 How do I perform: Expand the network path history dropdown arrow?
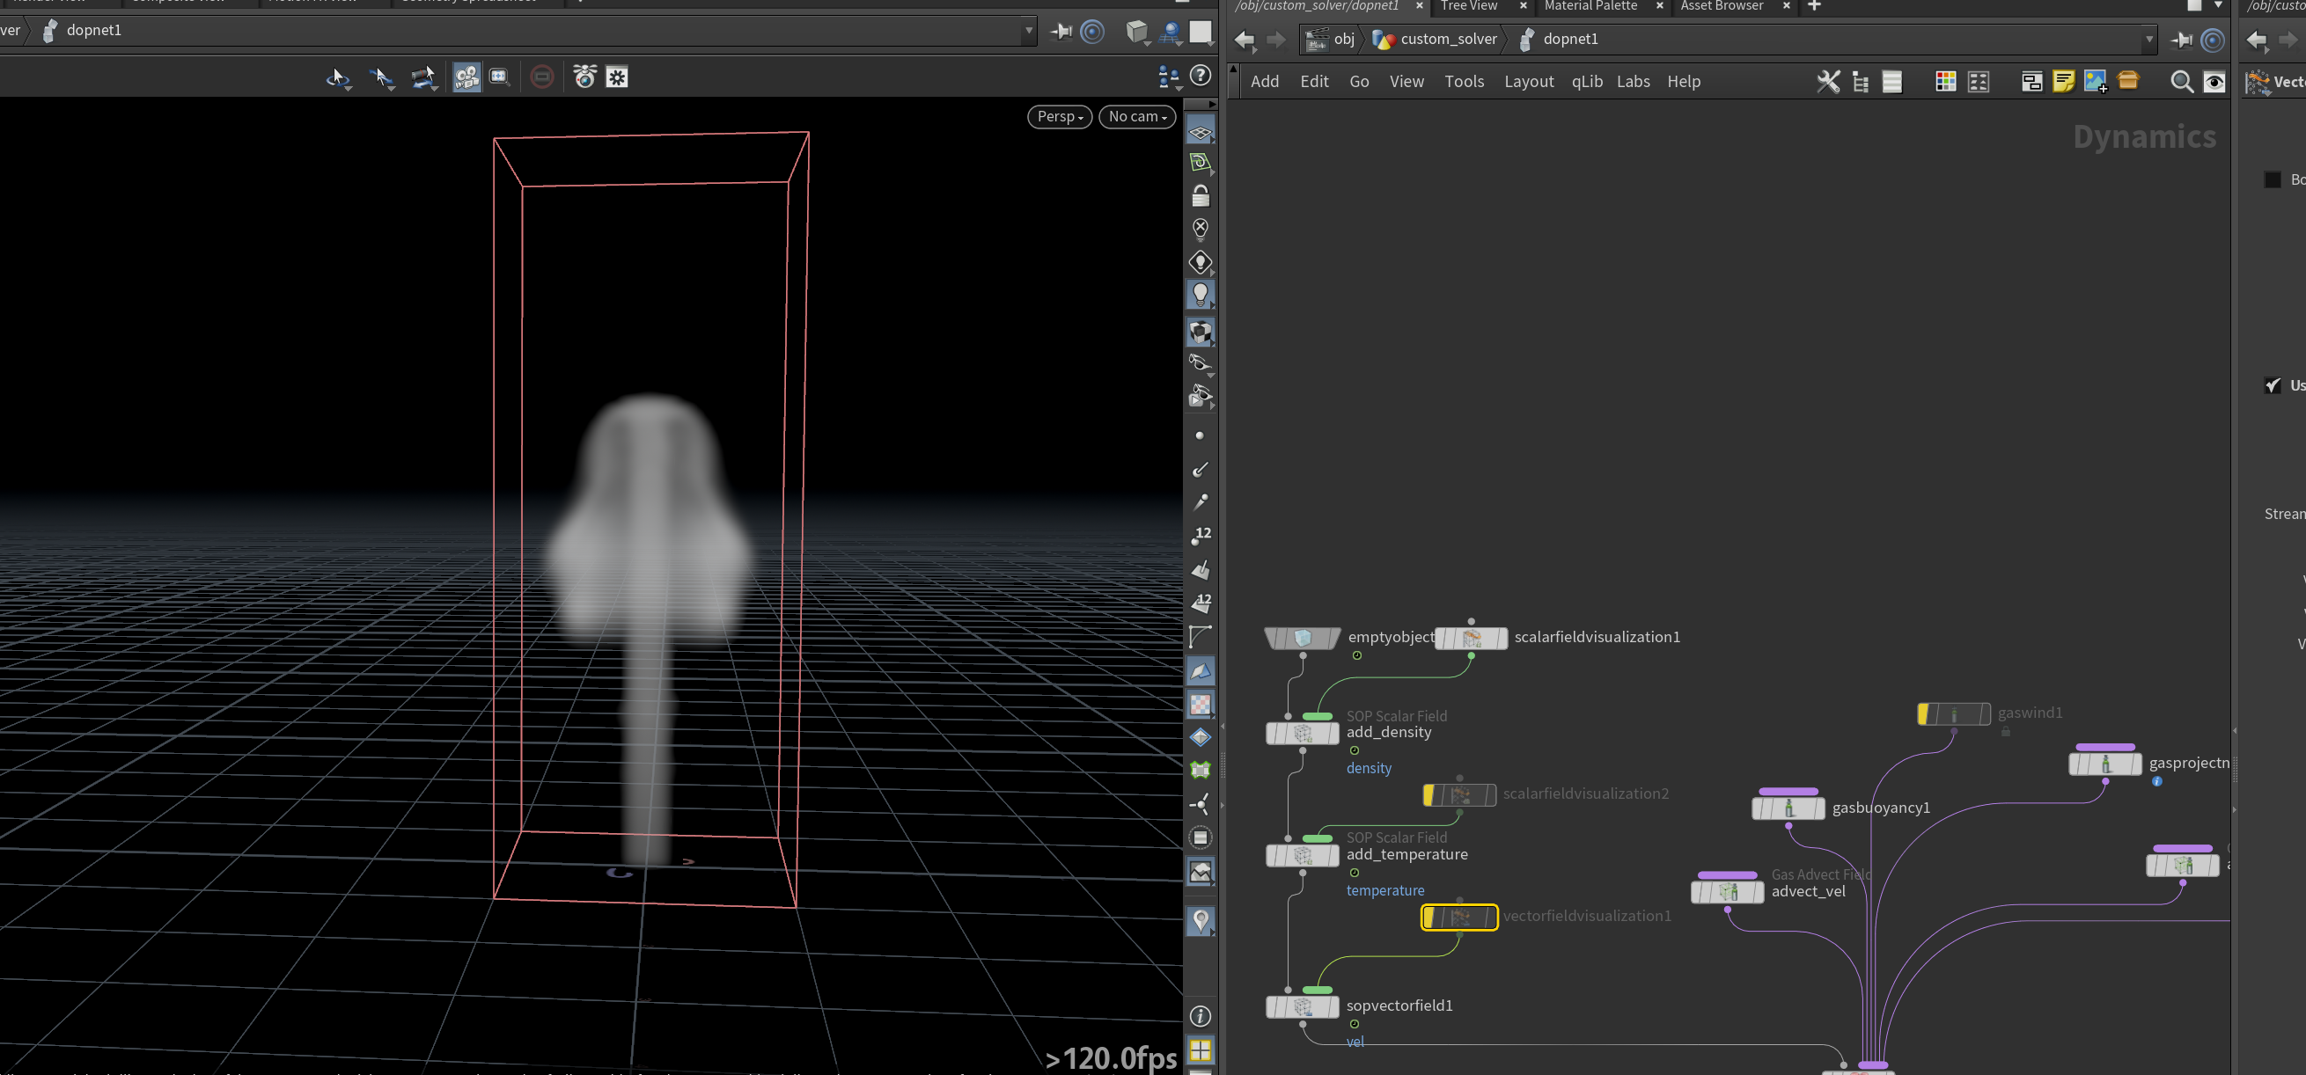pyautogui.click(x=2149, y=40)
